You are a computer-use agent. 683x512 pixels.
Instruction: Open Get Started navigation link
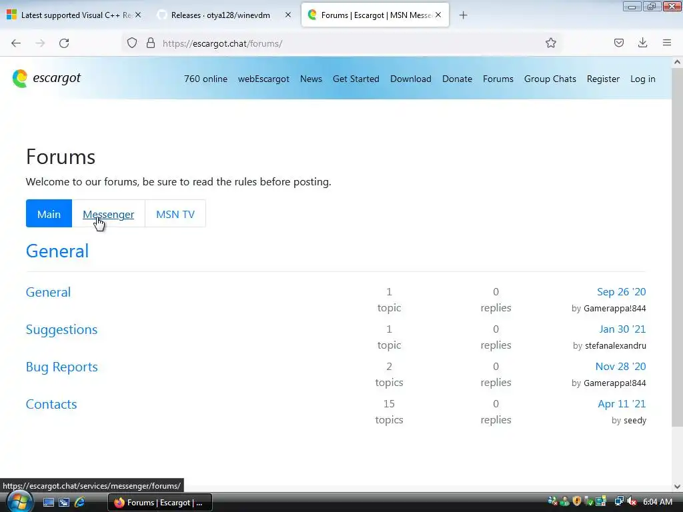tap(356, 79)
